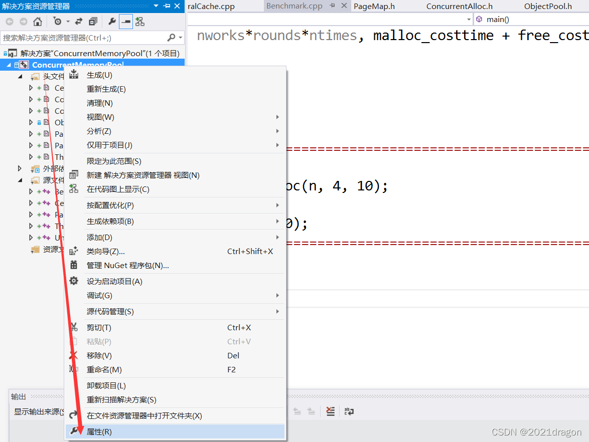The image size is (589, 442).
Task: Collapse the 头文件 folder
Action: (x=20, y=77)
